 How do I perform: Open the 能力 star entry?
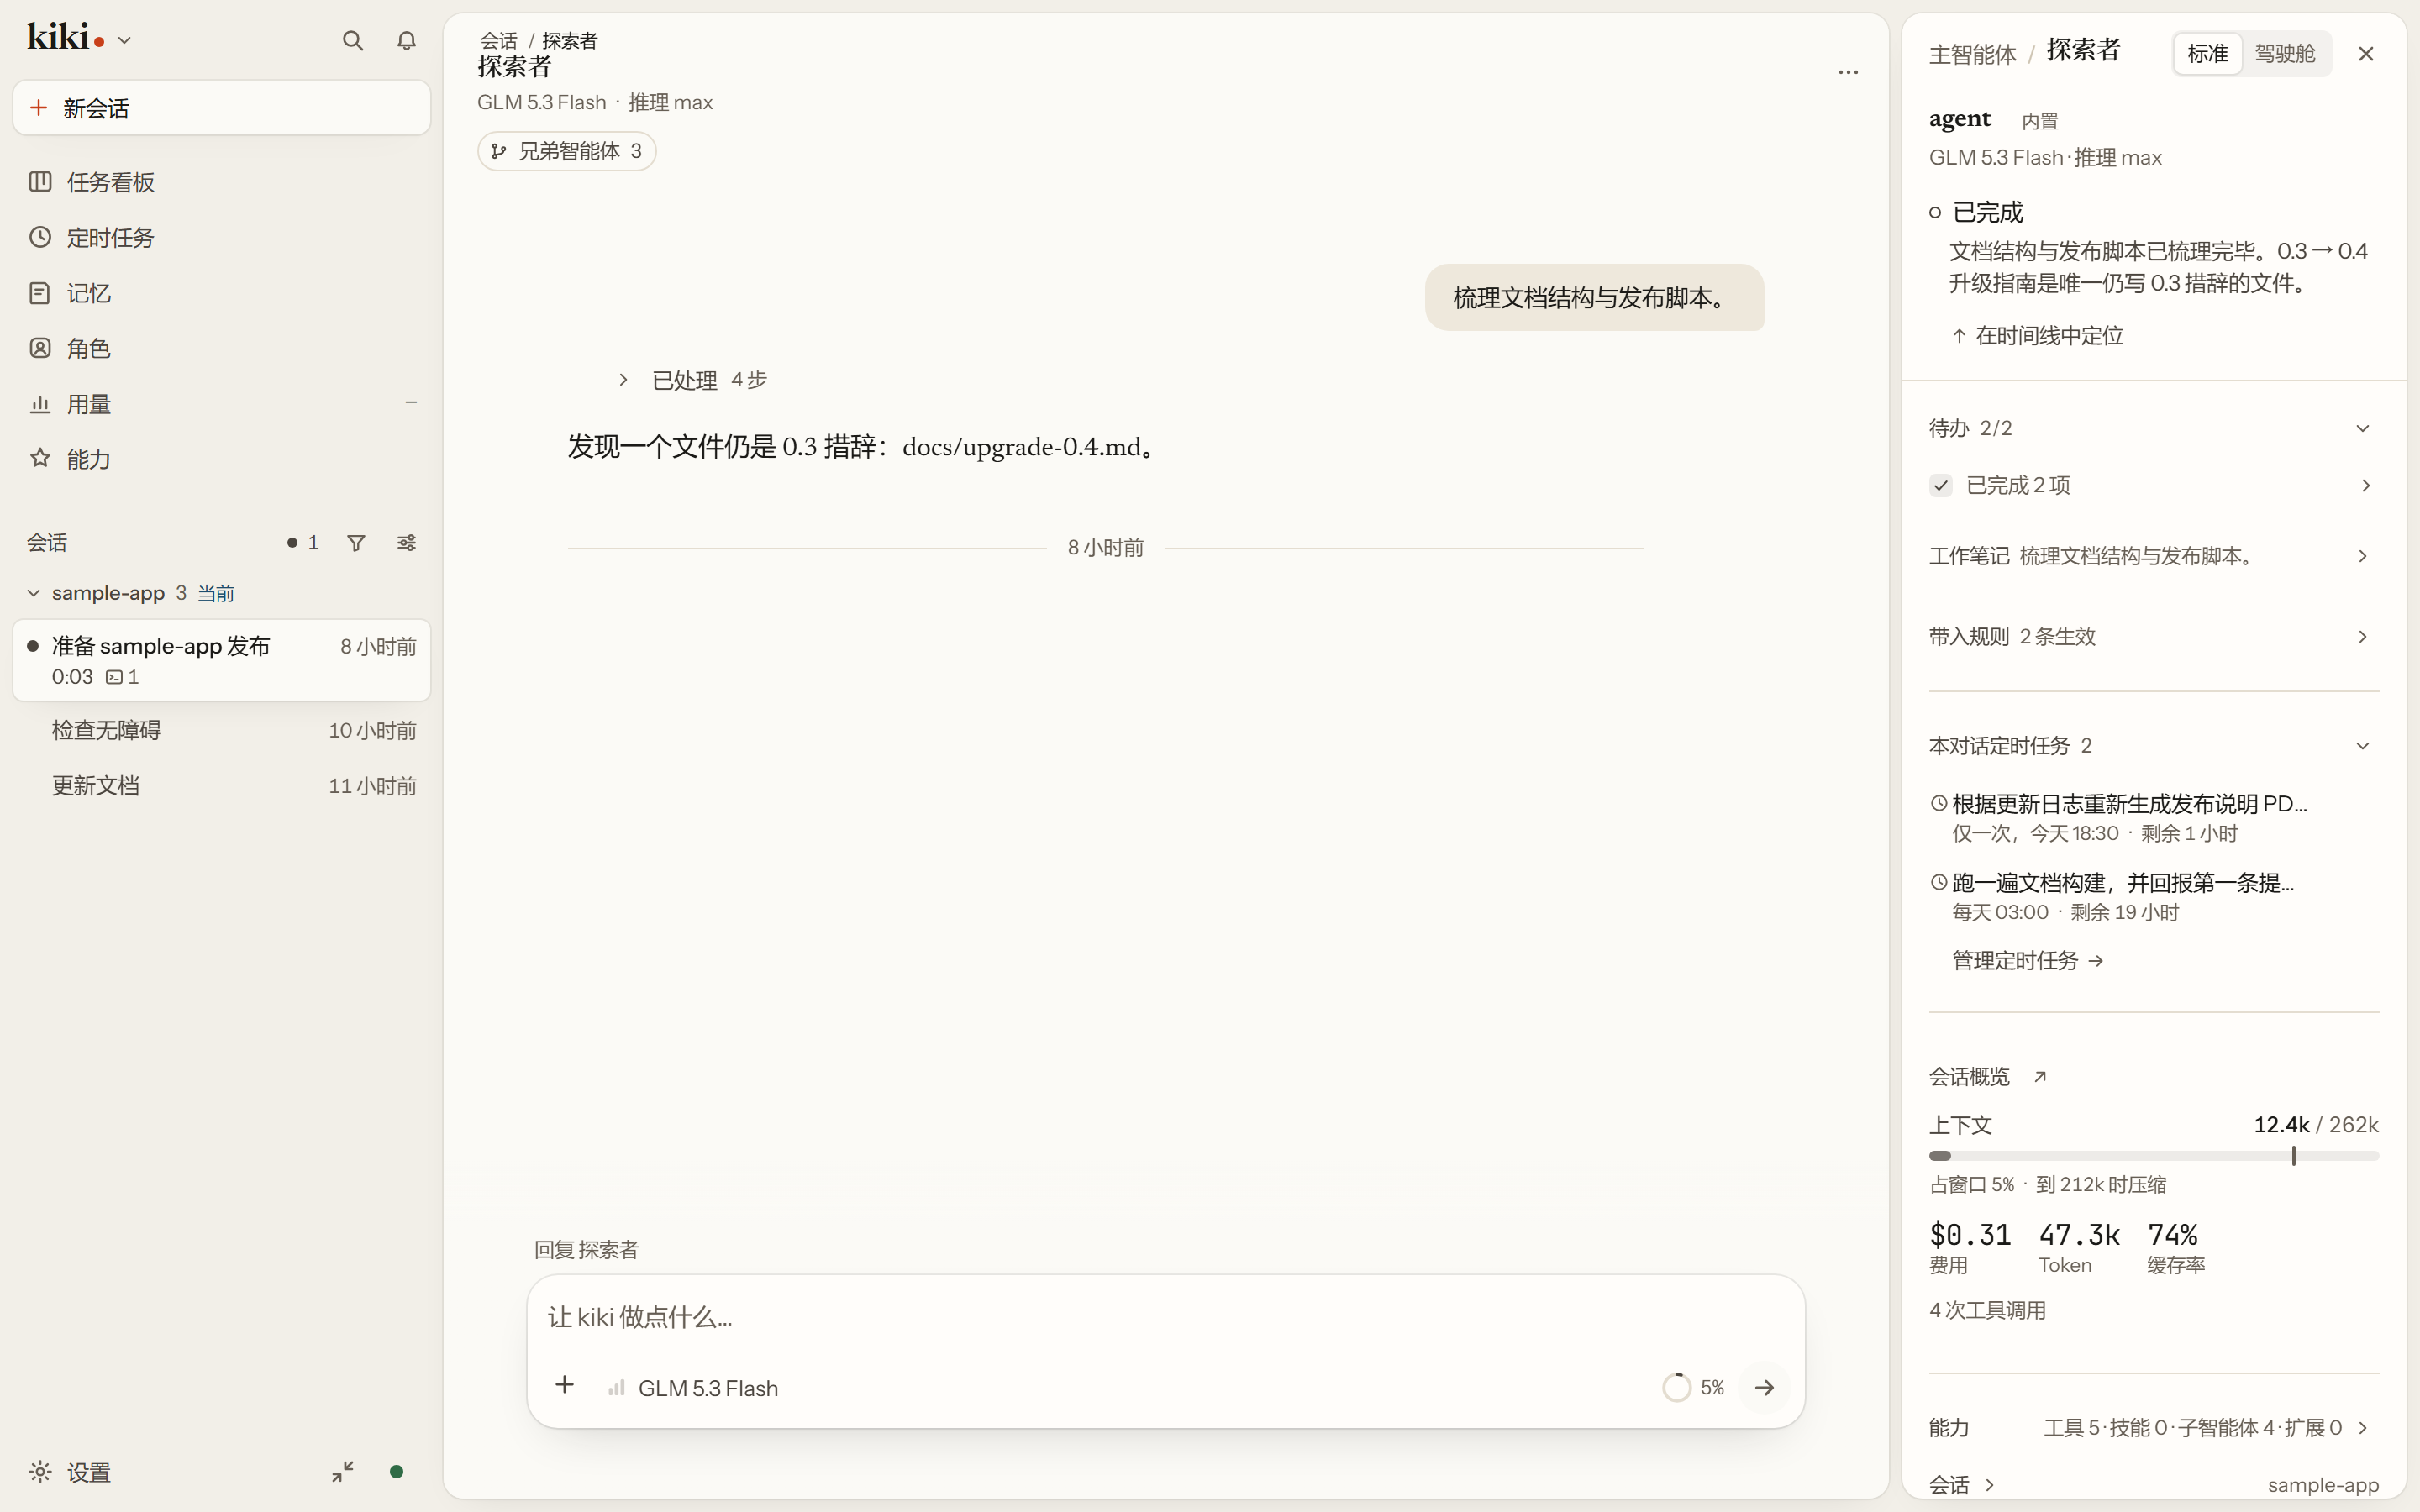pos(221,459)
